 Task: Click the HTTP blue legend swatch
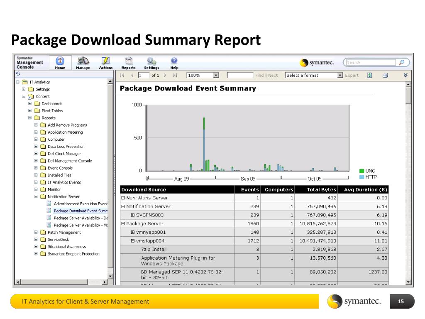(361, 177)
